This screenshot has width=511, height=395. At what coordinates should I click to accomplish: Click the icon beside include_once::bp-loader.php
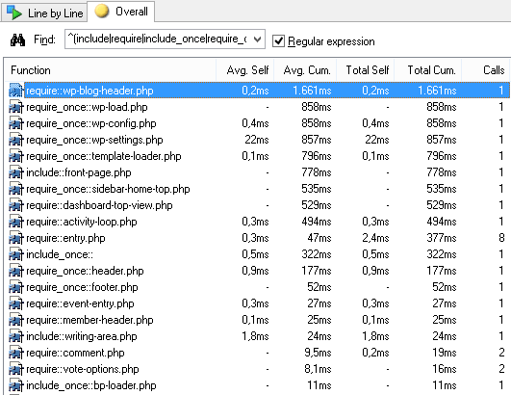click(16, 385)
